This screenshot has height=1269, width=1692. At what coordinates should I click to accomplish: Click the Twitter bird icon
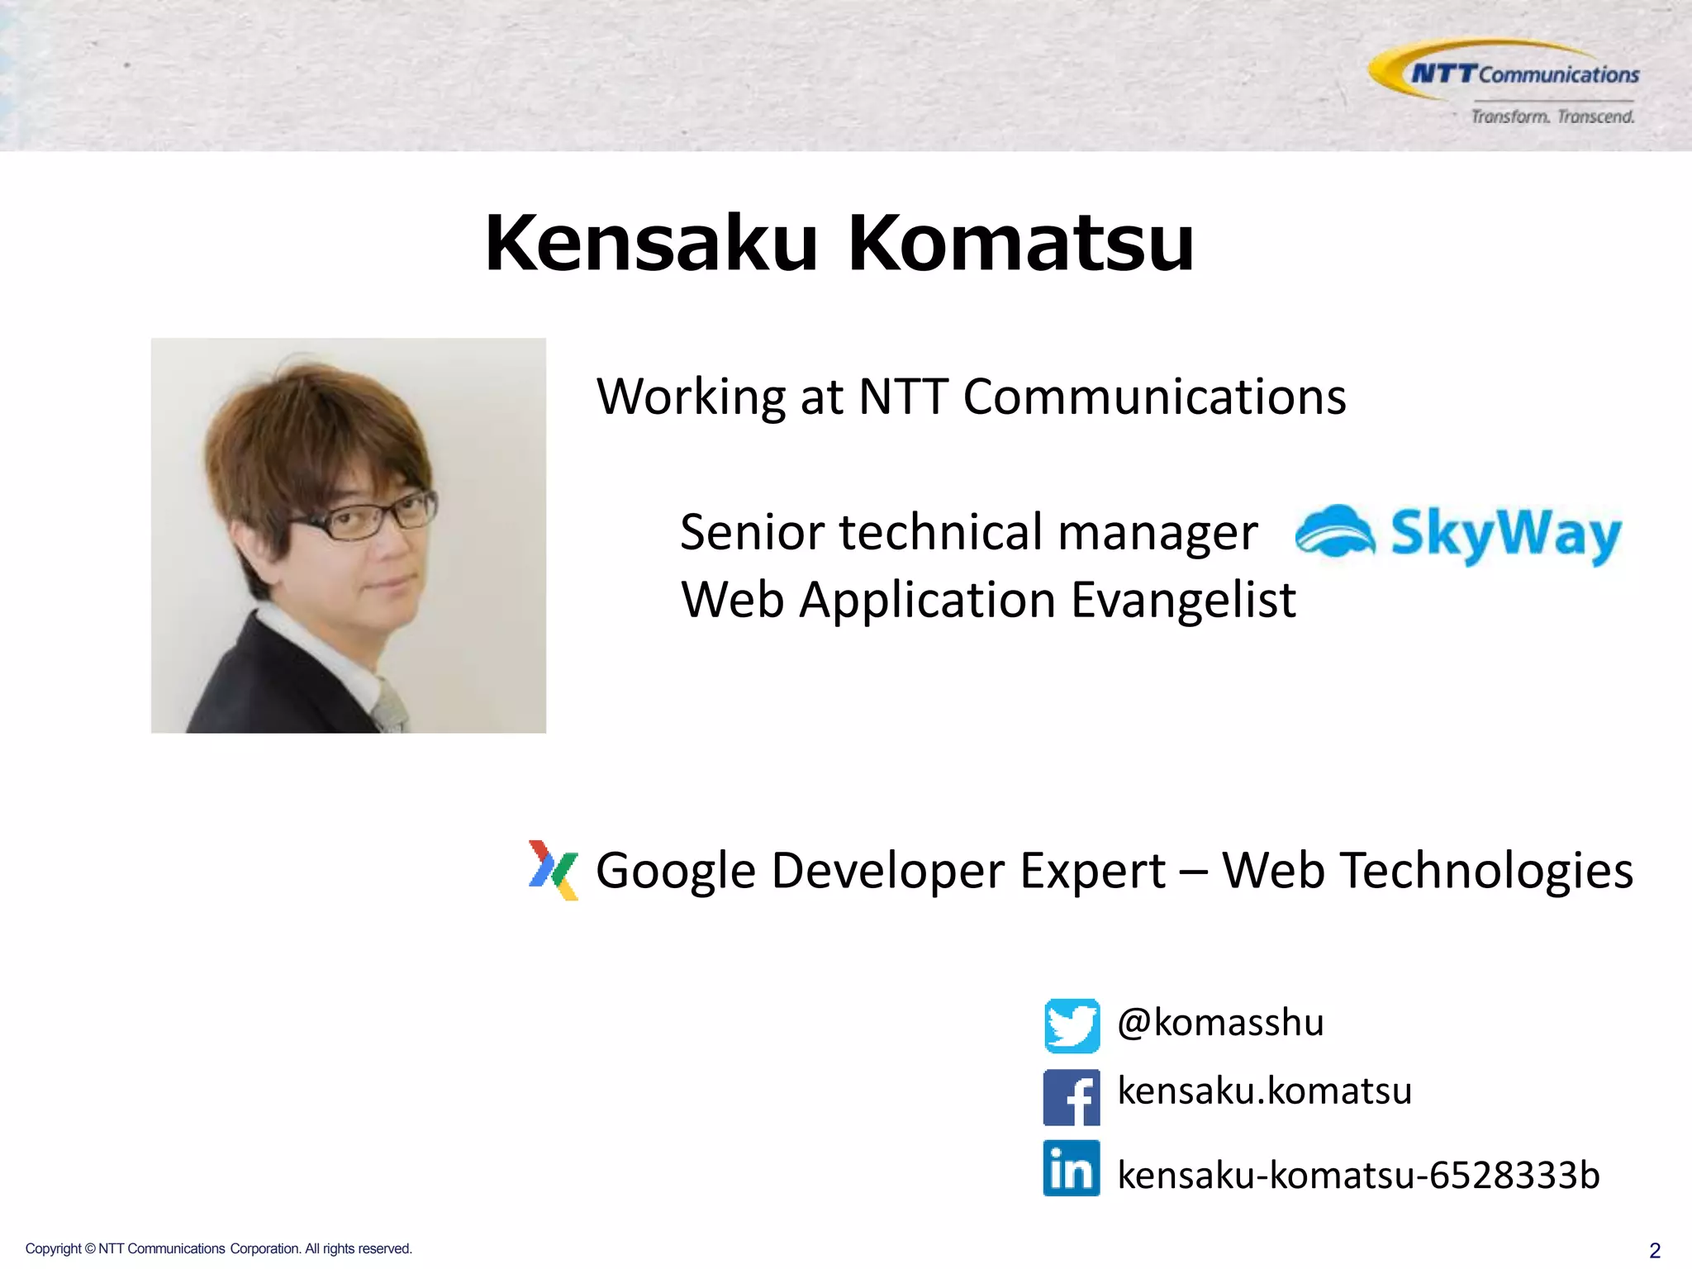coord(1072,1025)
